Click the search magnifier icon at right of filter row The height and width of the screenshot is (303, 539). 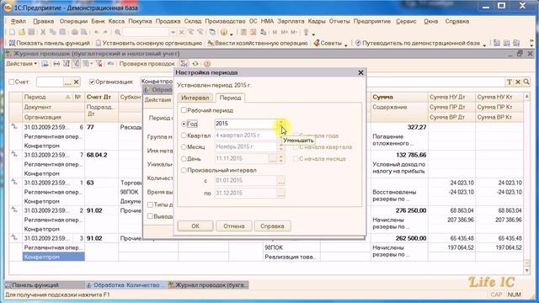[x=526, y=82]
